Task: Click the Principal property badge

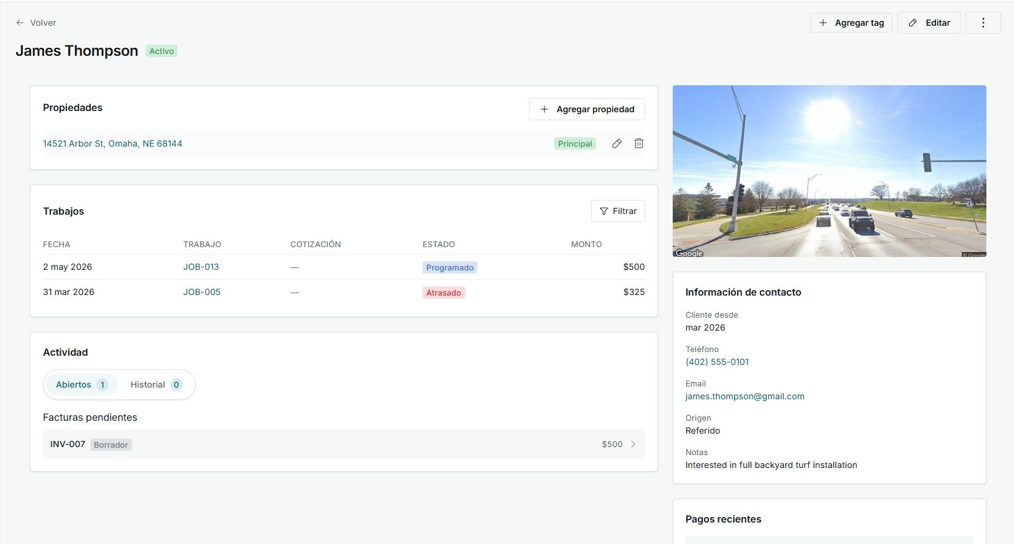Action: coord(575,144)
